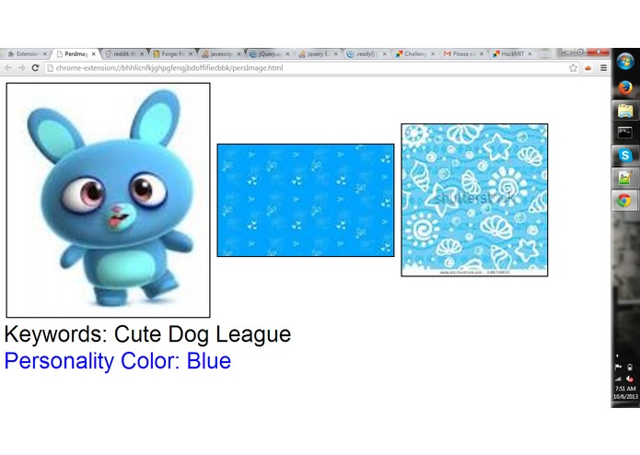Maximize the Chrome window
The width and height of the screenshot is (640, 455).
[580, 52]
